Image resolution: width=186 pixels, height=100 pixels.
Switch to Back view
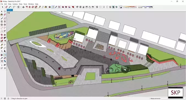point(90,7)
